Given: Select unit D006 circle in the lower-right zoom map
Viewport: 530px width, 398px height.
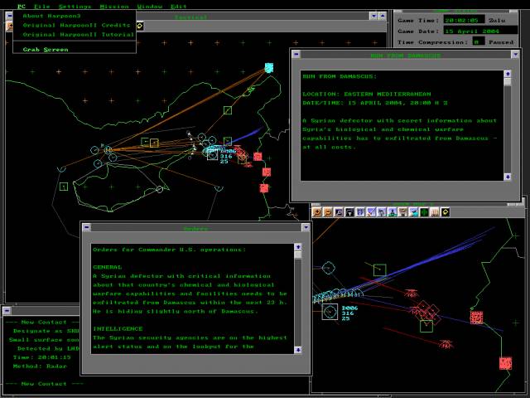Looking at the screenshot, I should (330, 312).
